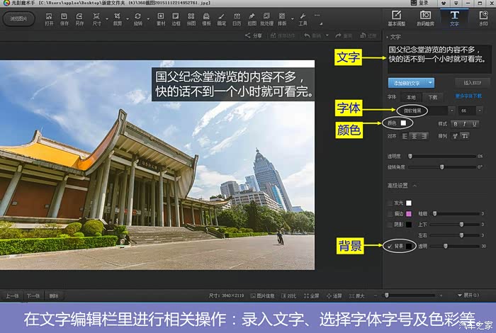Switch to the 基本调整 tab

click(x=396, y=18)
